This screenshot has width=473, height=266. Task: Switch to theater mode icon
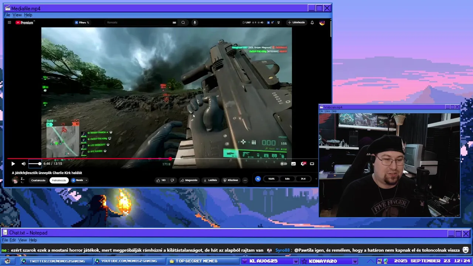312,164
